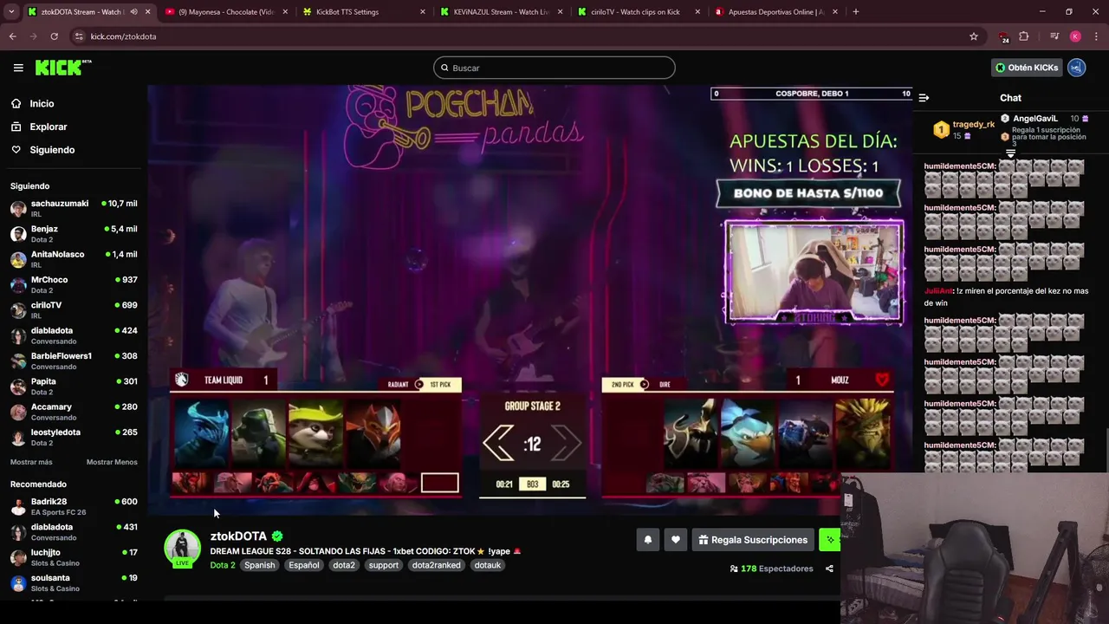1109x624 pixels.
Task: Open Explorar in the sidebar
Action: pyautogui.click(x=48, y=127)
